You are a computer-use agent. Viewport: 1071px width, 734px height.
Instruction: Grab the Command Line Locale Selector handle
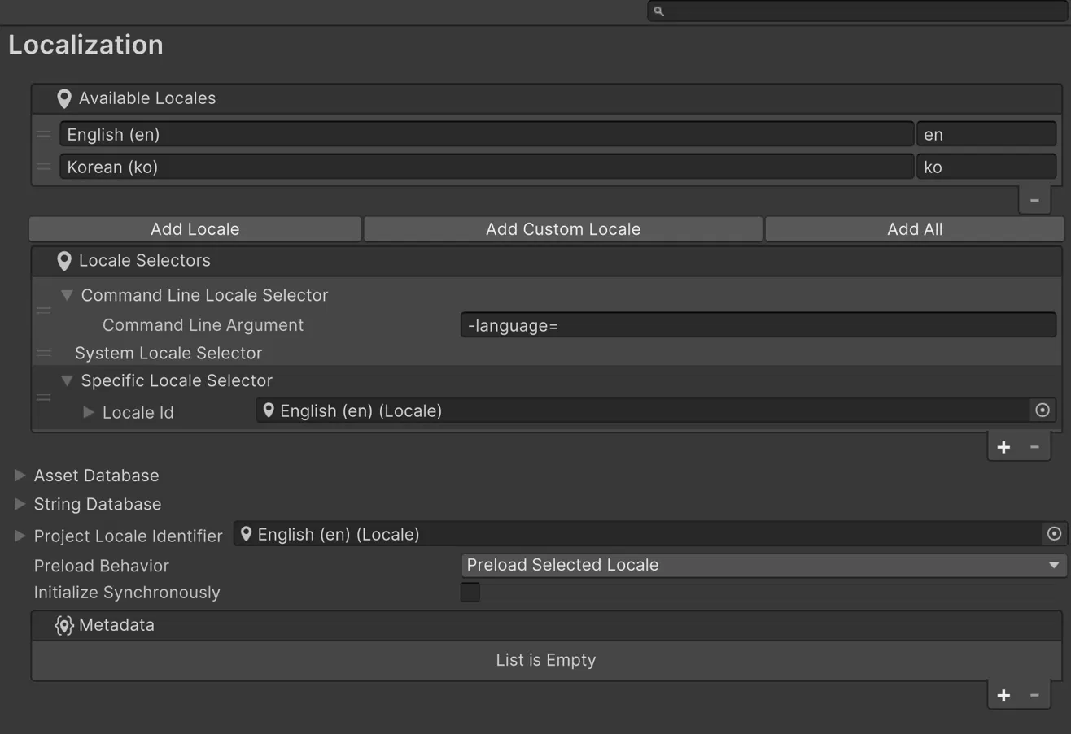pyautogui.click(x=44, y=310)
